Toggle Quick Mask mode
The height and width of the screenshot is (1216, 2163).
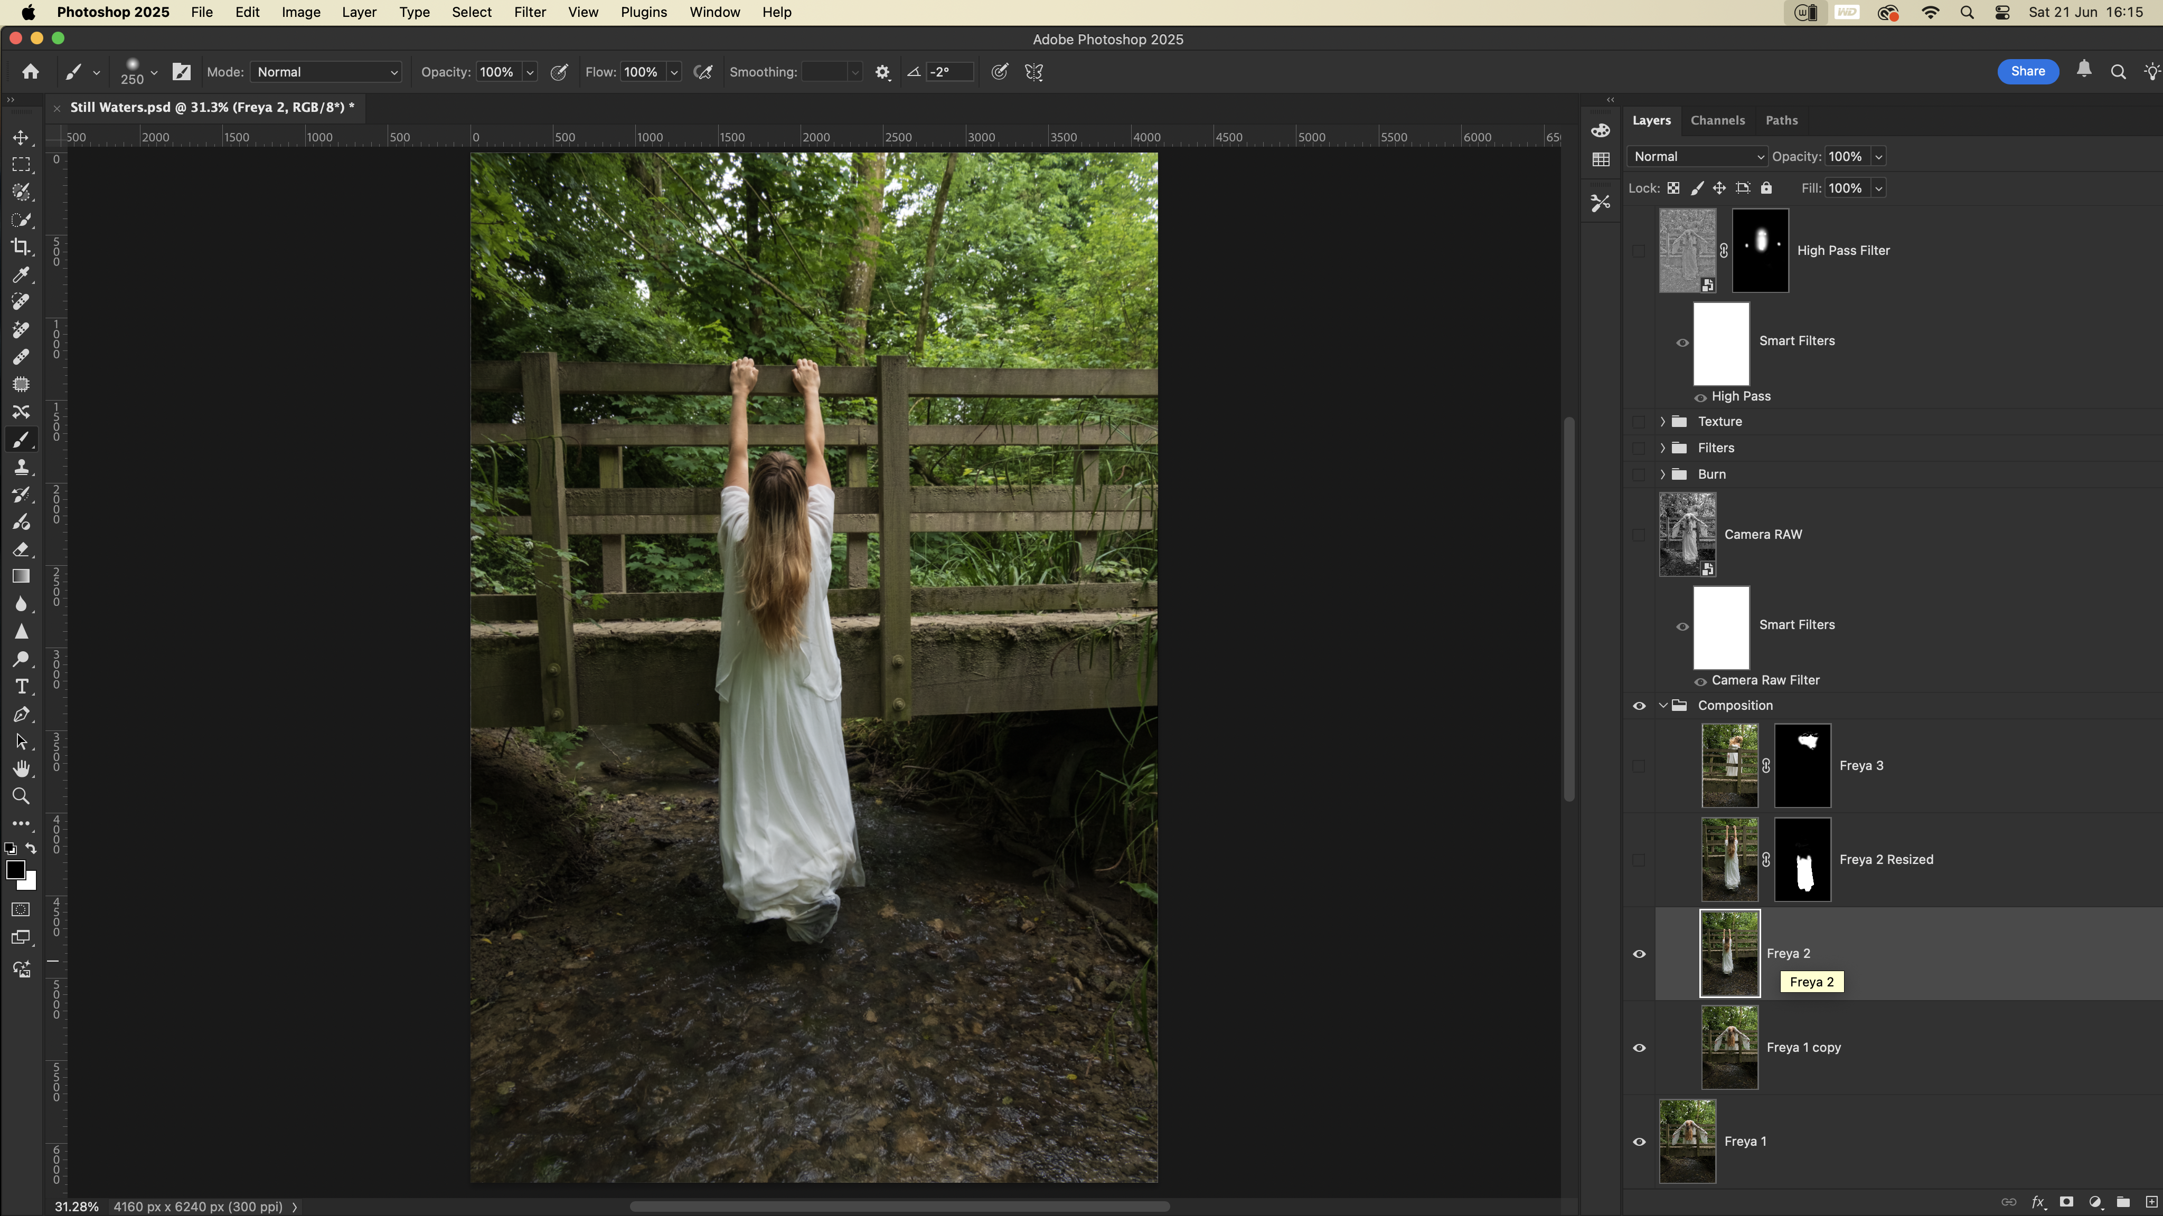pos(21,910)
